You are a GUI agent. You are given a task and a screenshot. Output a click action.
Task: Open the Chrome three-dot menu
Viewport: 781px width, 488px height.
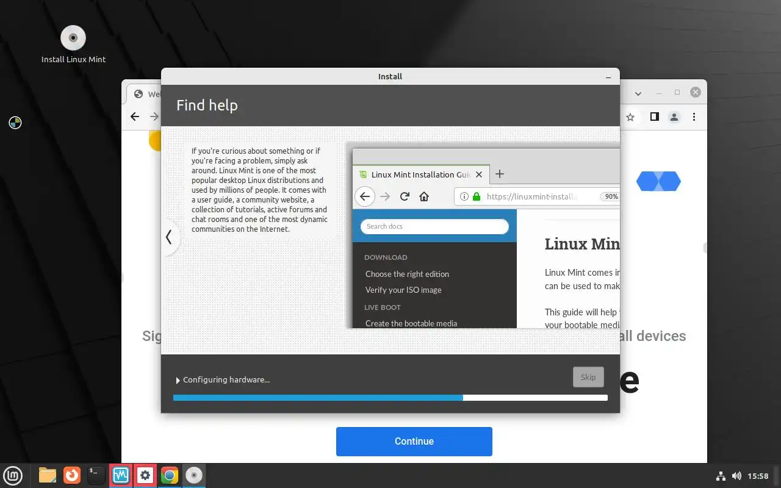[x=694, y=117]
